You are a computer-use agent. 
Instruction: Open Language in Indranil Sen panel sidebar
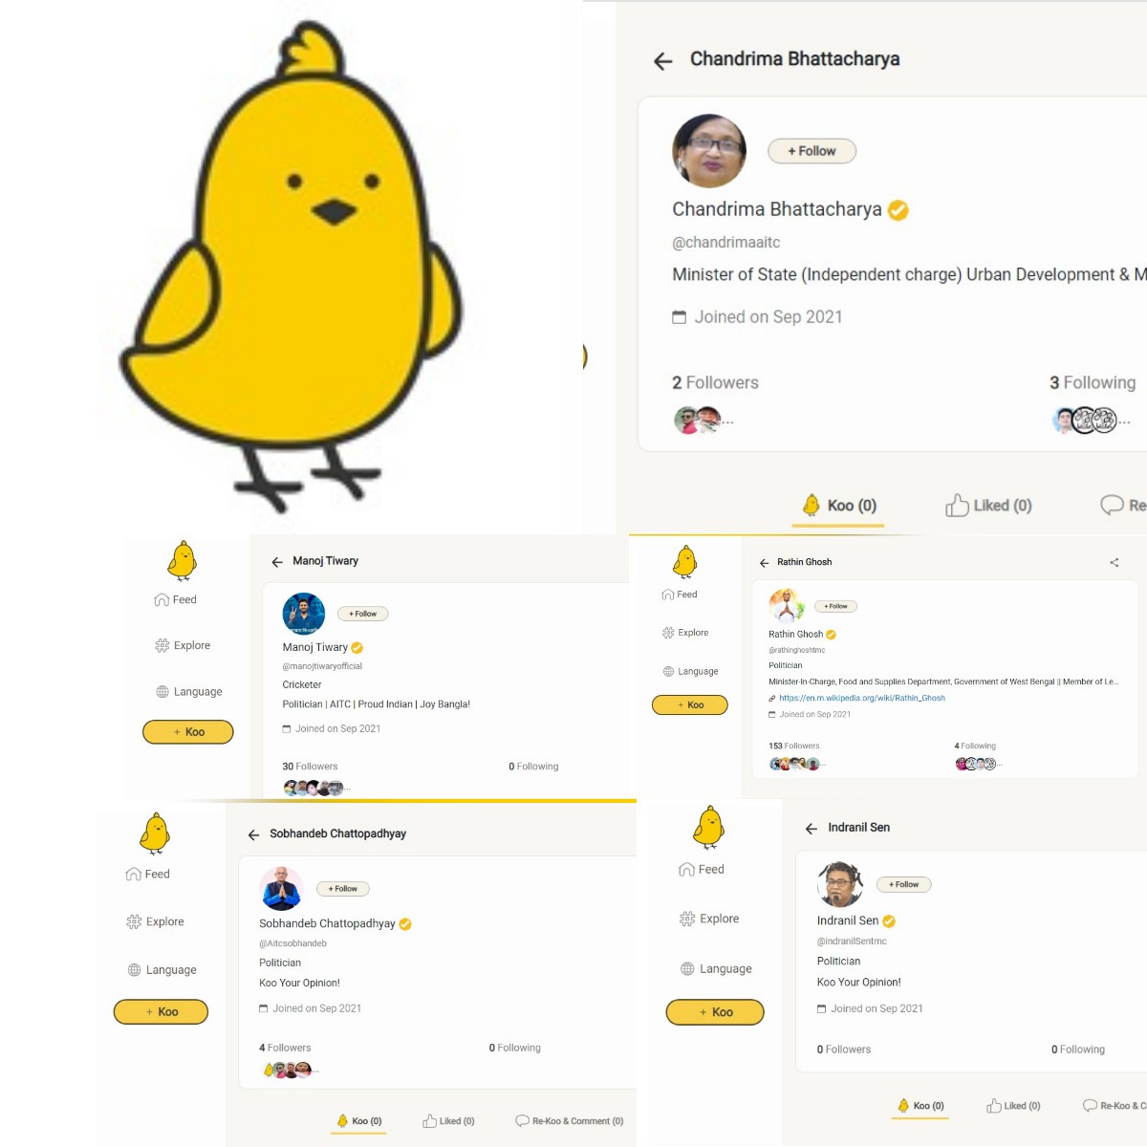[x=716, y=969]
